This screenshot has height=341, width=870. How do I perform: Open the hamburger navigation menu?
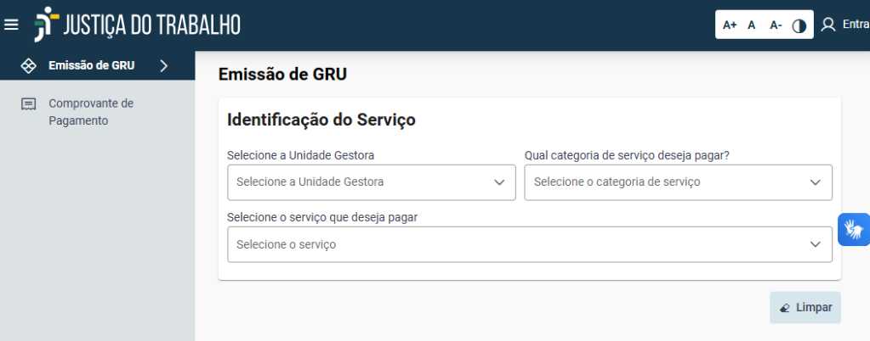[x=11, y=25]
